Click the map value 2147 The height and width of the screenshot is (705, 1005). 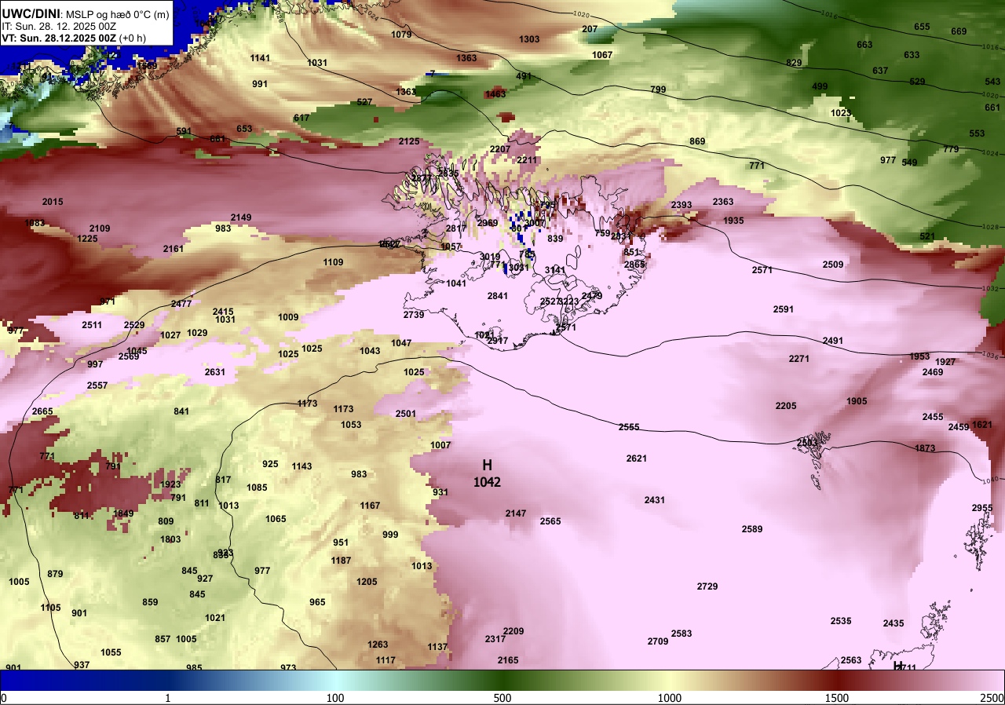(x=516, y=513)
